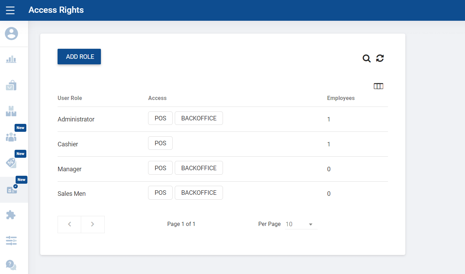Refresh the roles table
The height and width of the screenshot is (274, 465).
coord(380,58)
